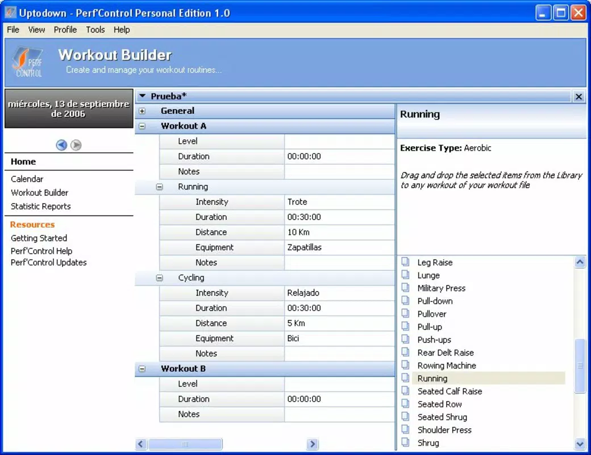The height and width of the screenshot is (455, 591).
Task: Click the Seated Shrug exercise icon
Action: coord(406,416)
